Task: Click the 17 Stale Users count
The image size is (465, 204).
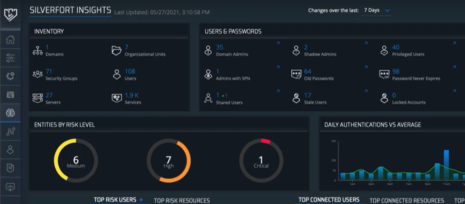Action: [307, 95]
